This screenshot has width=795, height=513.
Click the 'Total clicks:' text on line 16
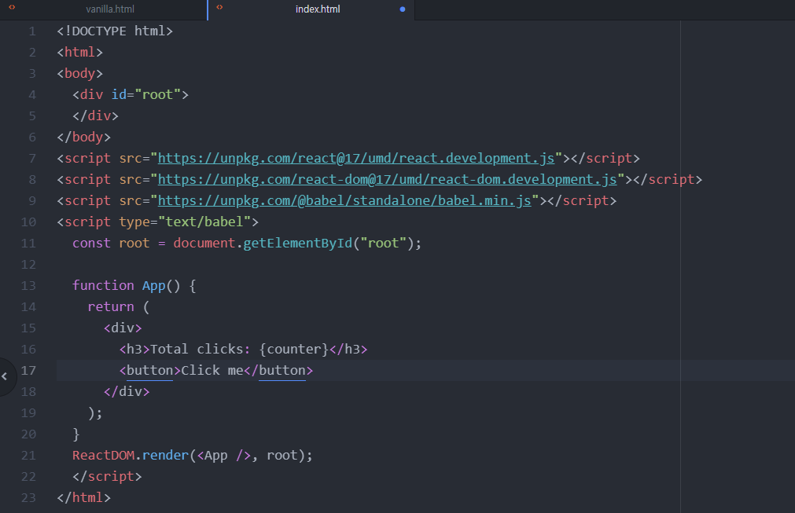coord(201,350)
